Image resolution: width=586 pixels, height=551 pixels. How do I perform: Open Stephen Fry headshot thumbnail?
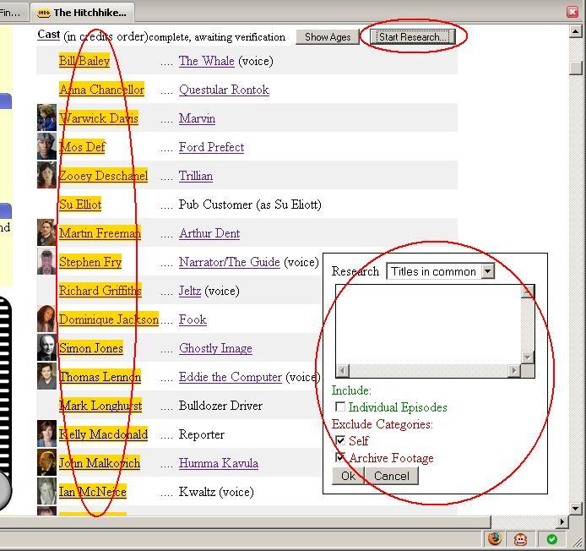click(46, 261)
